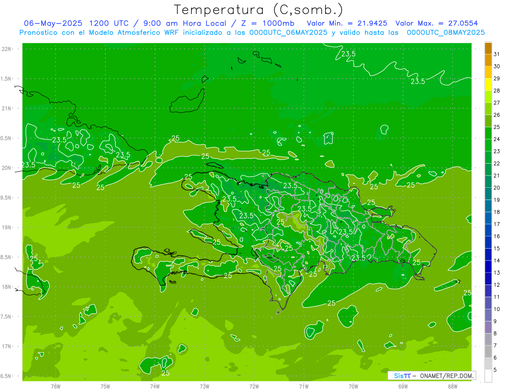The width and height of the screenshot is (508, 392).
Task: Click the 75W longitude axis label
Action: [105, 386]
